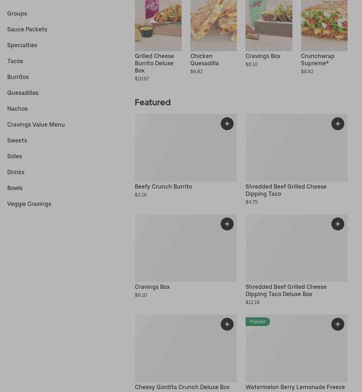Add Shredded Beef Grilled Cheese Dipping Taco
The width and height of the screenshot is (362, 392).
[x=337, y=124]
